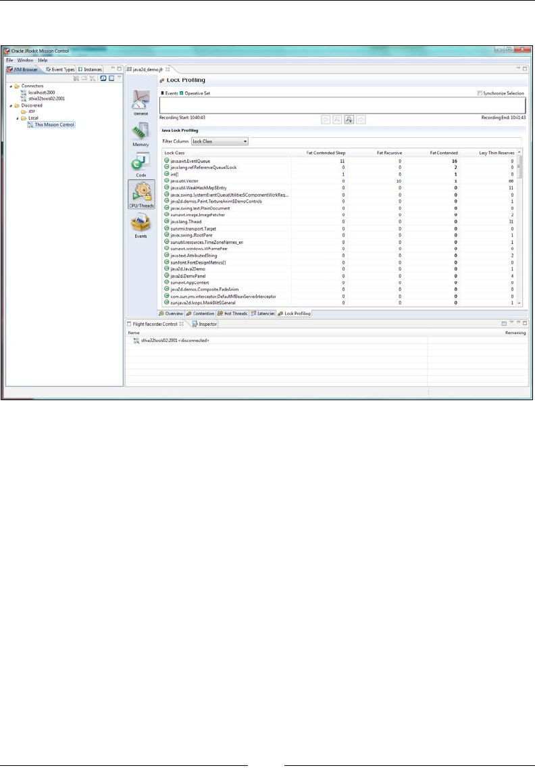Open the Help menu
Viewport: 535px width, 772px height.
(43, 60)
